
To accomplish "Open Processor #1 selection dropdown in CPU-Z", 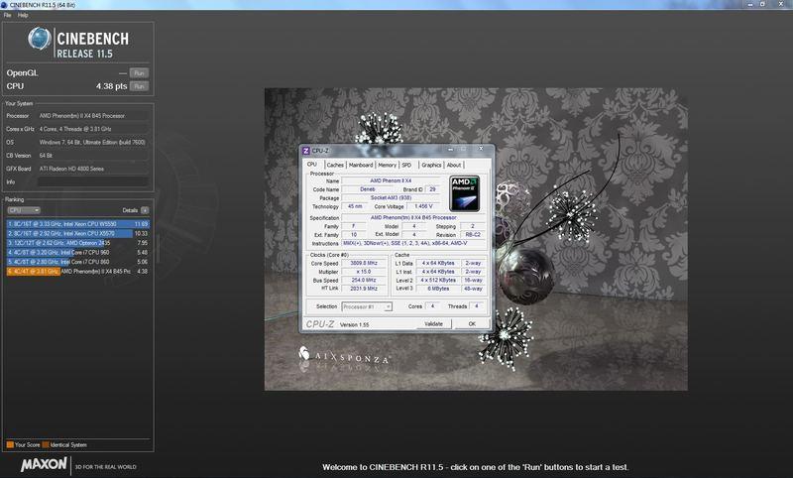I will pyautogui.click(x=367, y=306).
